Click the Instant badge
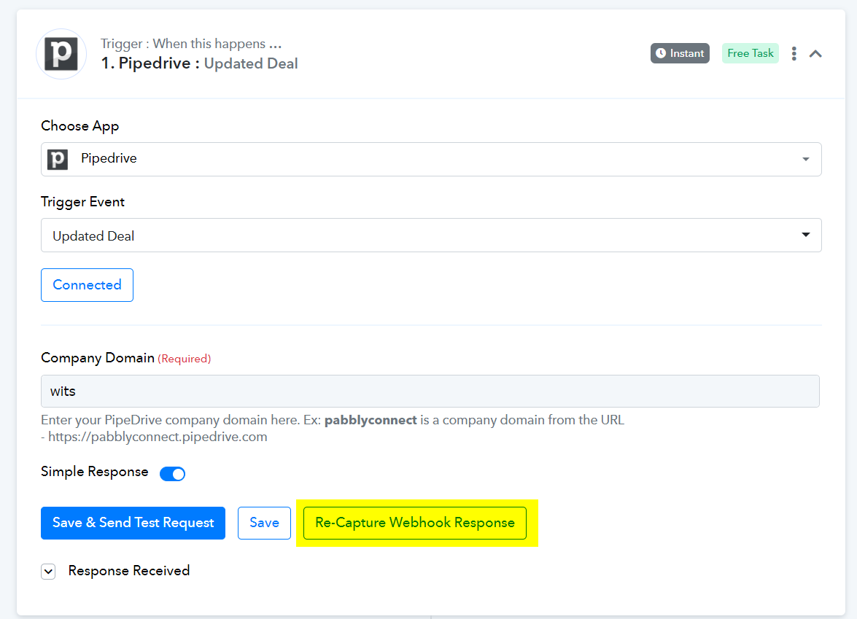The height and width of the screenshot is (619, 857). point(680,53)
